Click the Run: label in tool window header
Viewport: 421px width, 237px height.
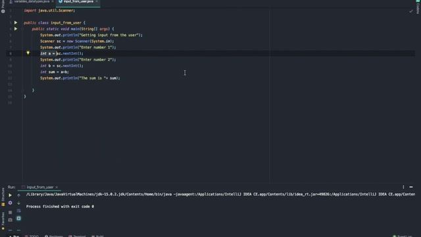click(x=12, y=187)
